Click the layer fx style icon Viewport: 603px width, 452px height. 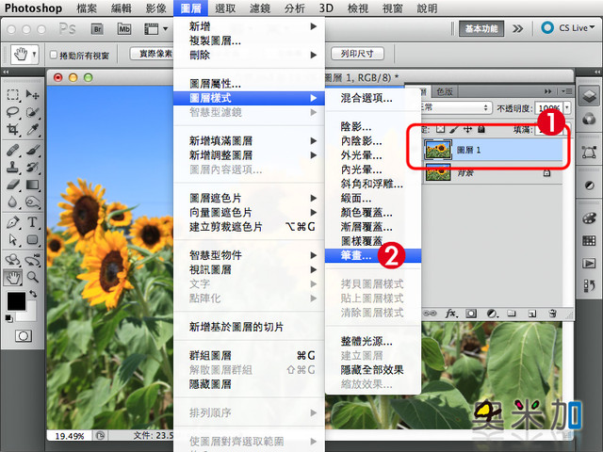(x=451, y=314)
